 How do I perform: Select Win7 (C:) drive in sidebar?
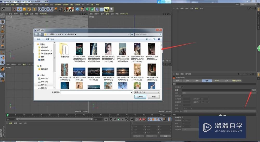tap(44, 78)
